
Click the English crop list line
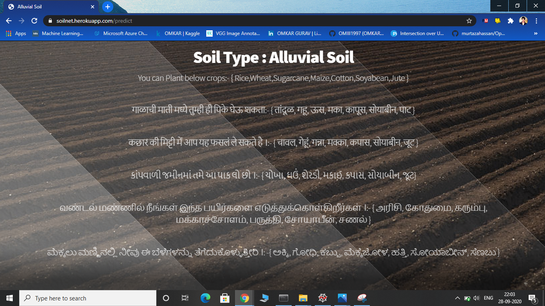pyautogui.click(x=273, y=78)
